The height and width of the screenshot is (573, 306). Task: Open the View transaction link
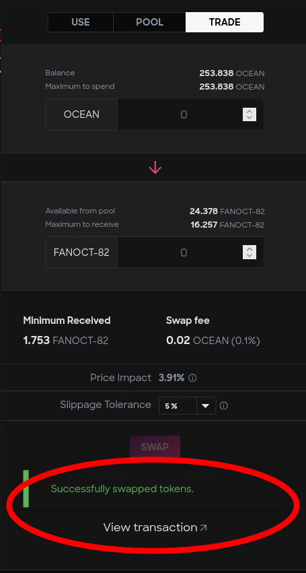pos(155,527)
